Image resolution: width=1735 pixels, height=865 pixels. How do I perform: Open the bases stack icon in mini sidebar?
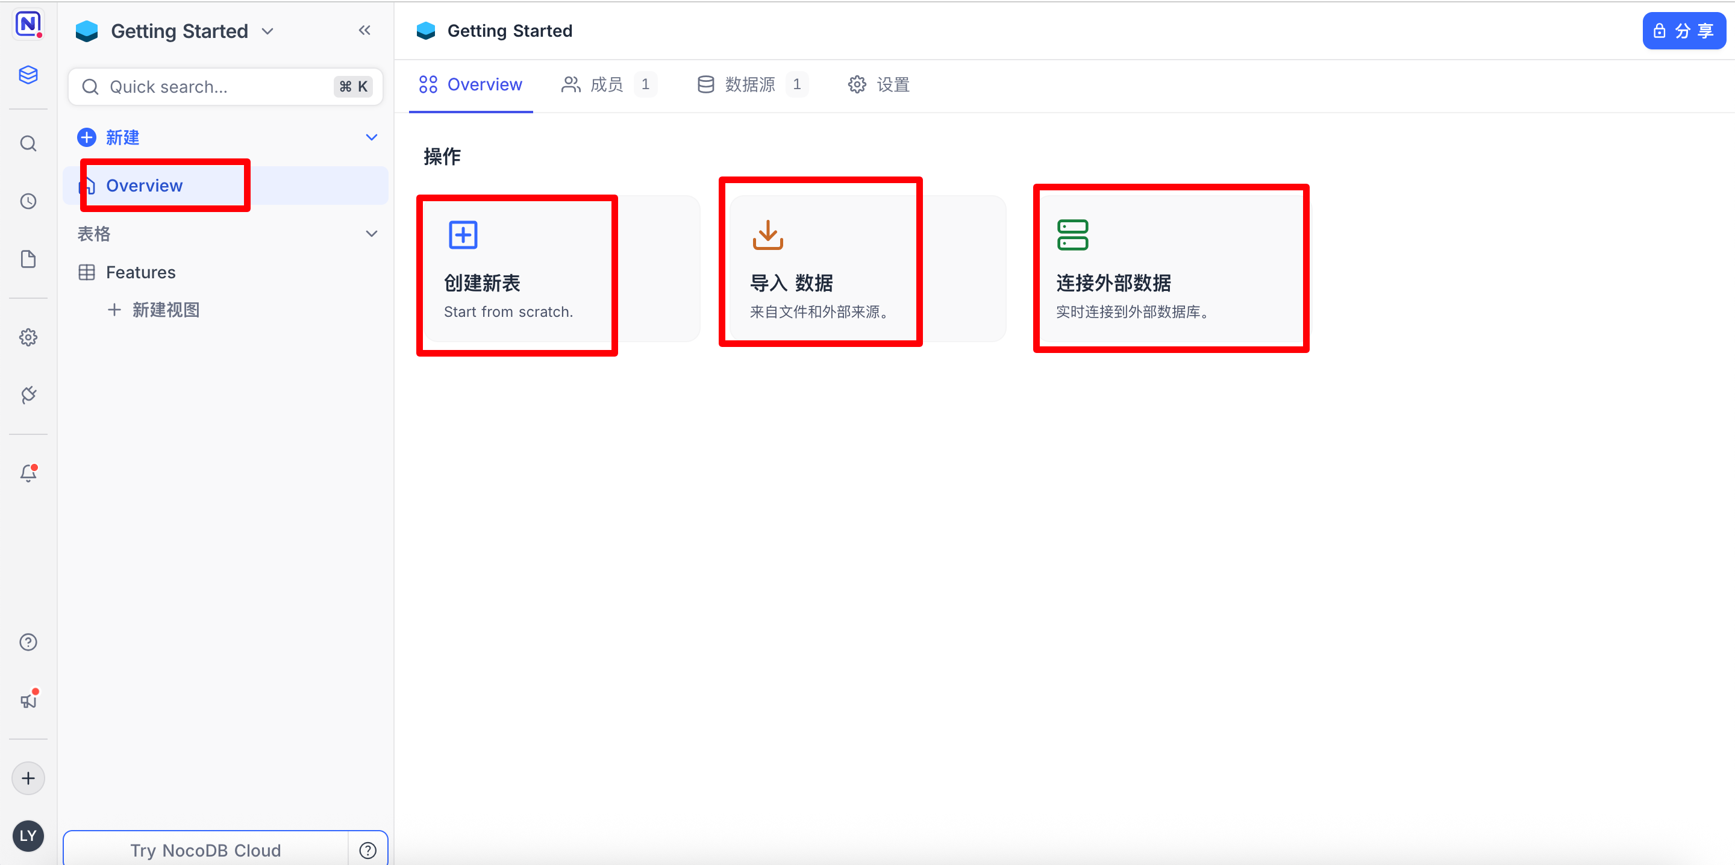coord(28,75)
